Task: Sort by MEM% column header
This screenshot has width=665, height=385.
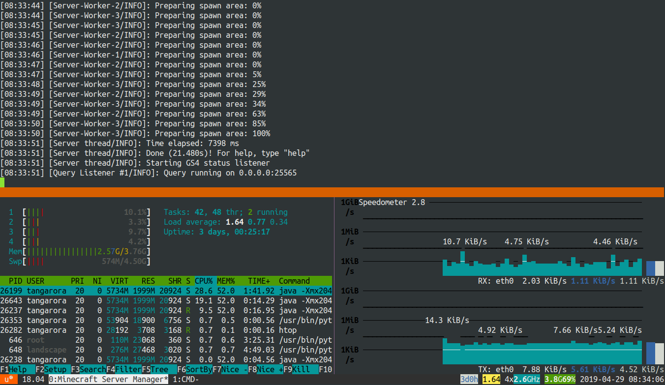Action: 226,281
